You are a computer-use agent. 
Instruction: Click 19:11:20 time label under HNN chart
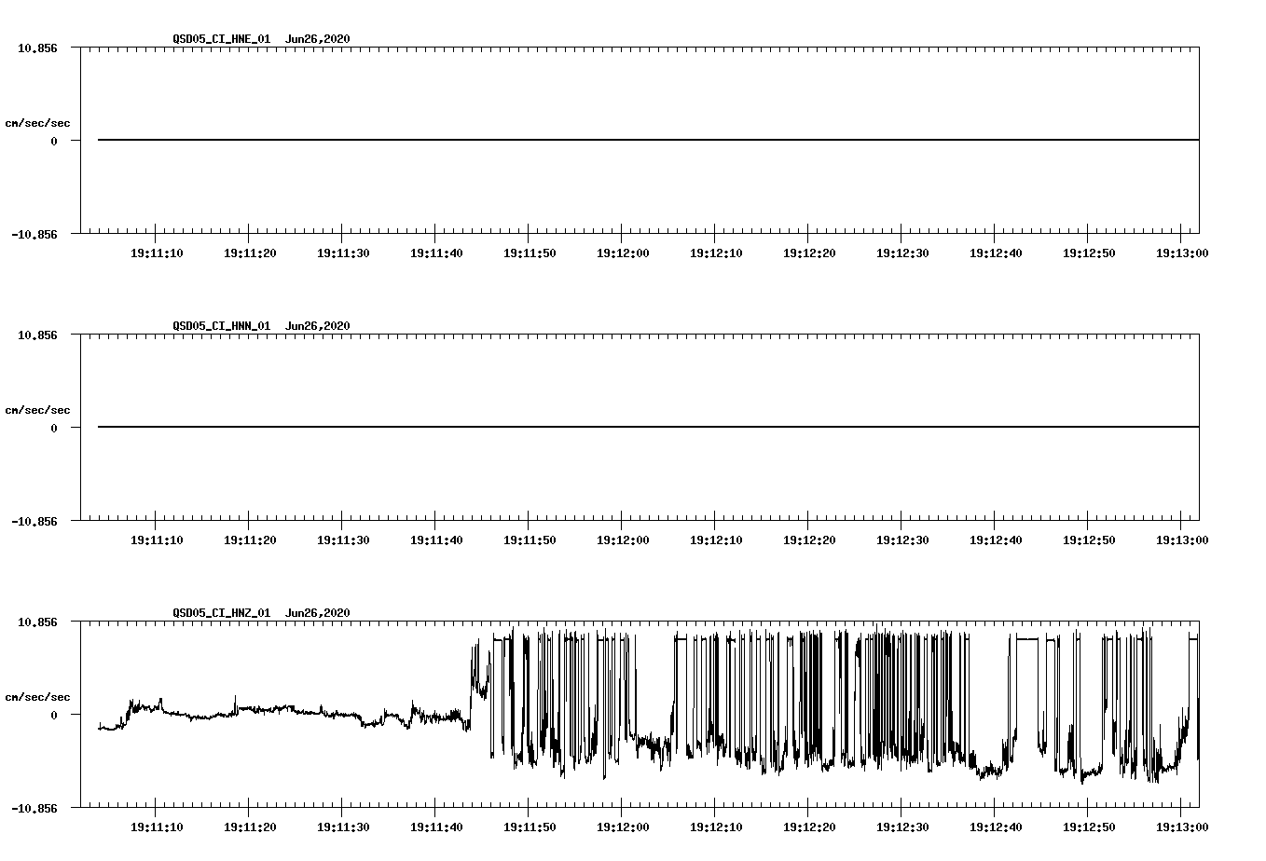coord(250,540)
